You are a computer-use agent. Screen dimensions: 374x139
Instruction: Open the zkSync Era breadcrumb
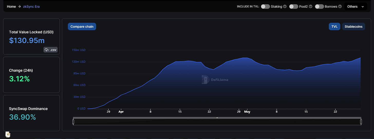31,7
